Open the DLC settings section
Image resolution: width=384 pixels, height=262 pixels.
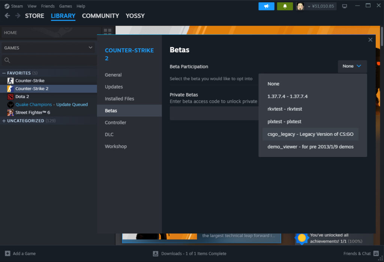click(129, 134)
